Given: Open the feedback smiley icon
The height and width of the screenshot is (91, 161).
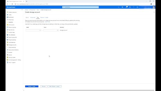Looking at the screenshot, I should click(137, 7).
